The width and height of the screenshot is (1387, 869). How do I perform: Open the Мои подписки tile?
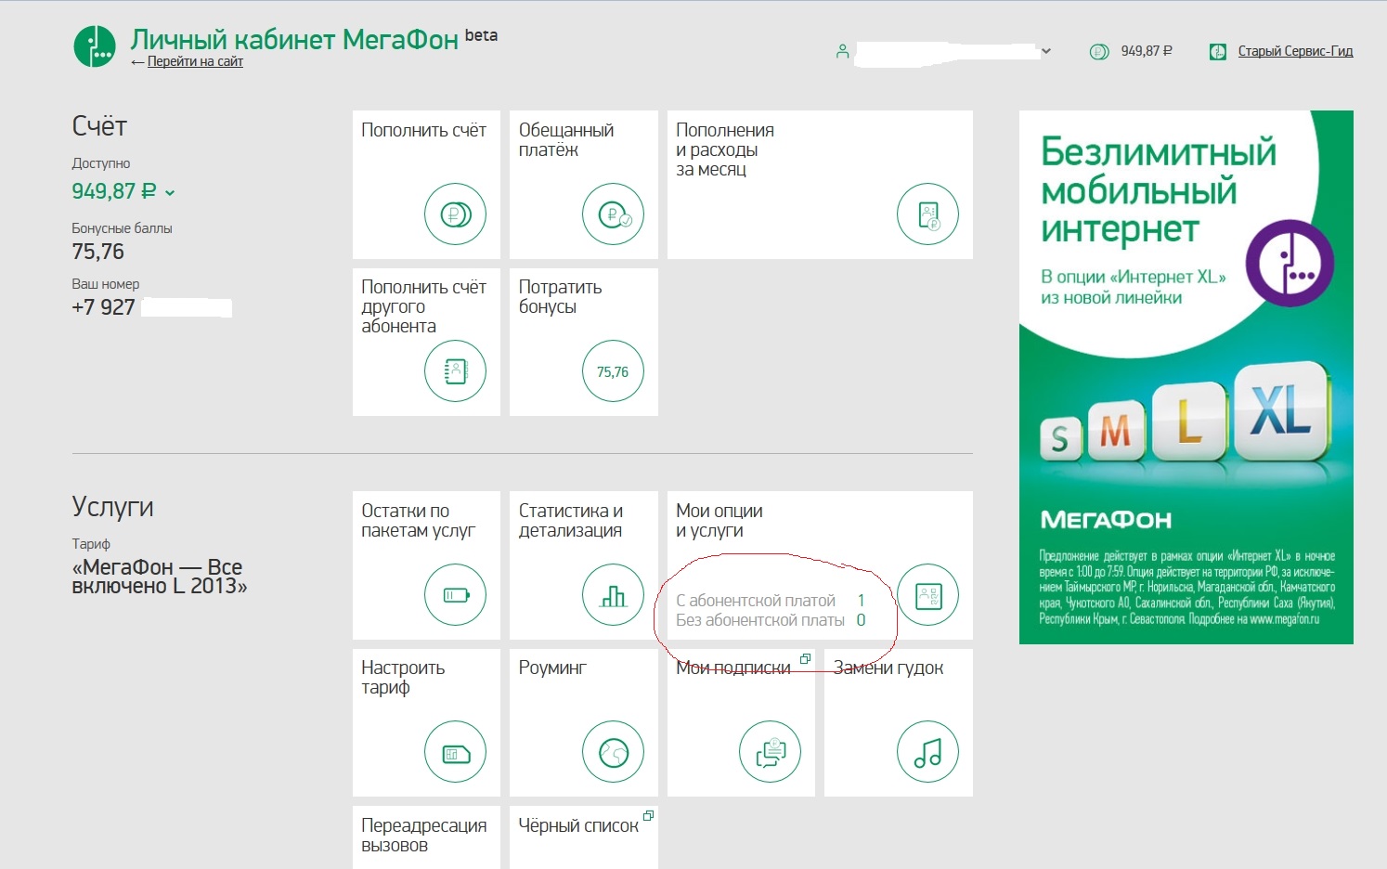pos(741,722)
